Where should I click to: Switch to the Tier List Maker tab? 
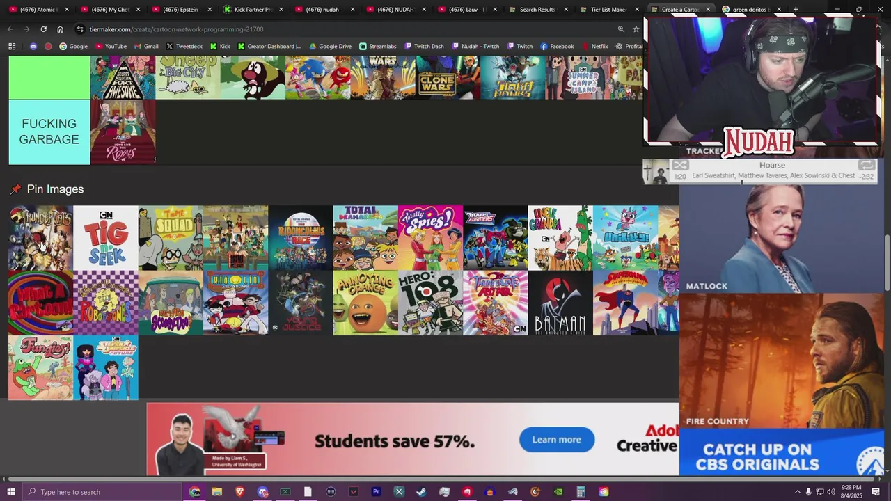pos(609,10)
